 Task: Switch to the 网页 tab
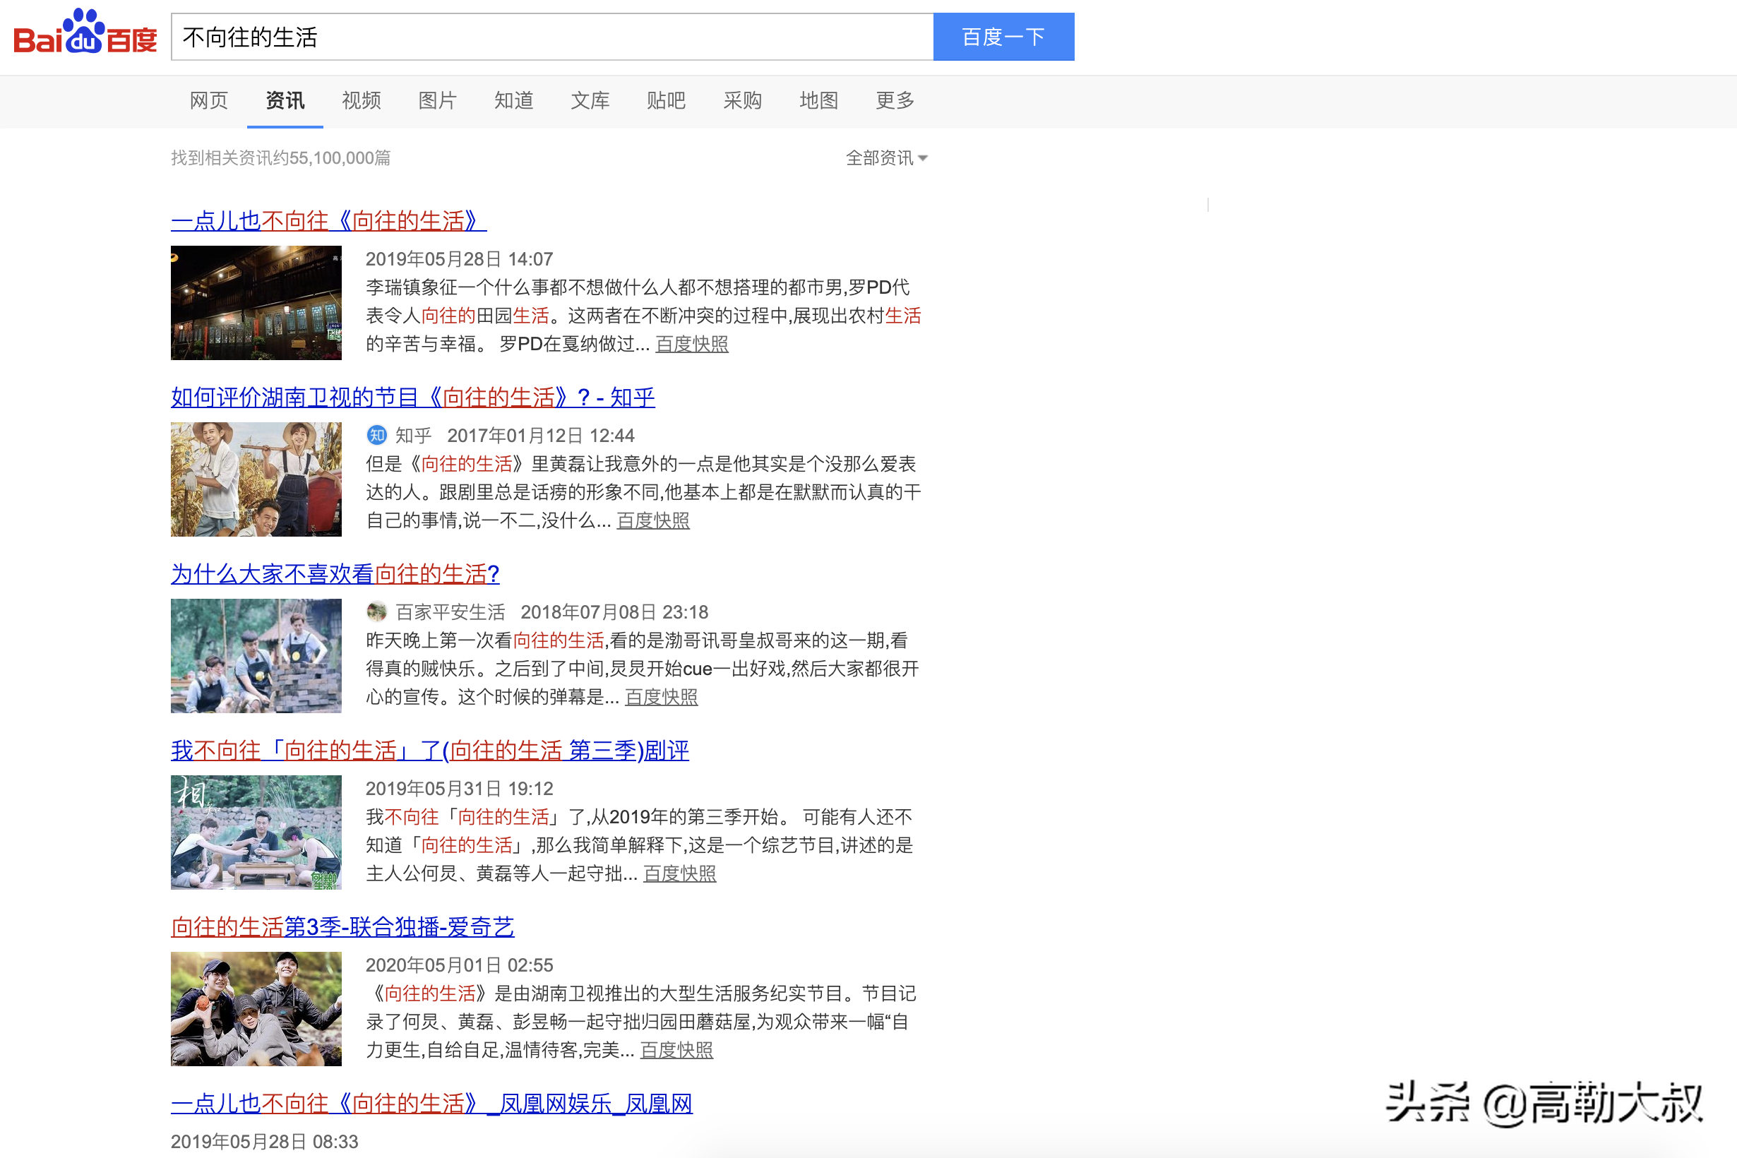209,100
